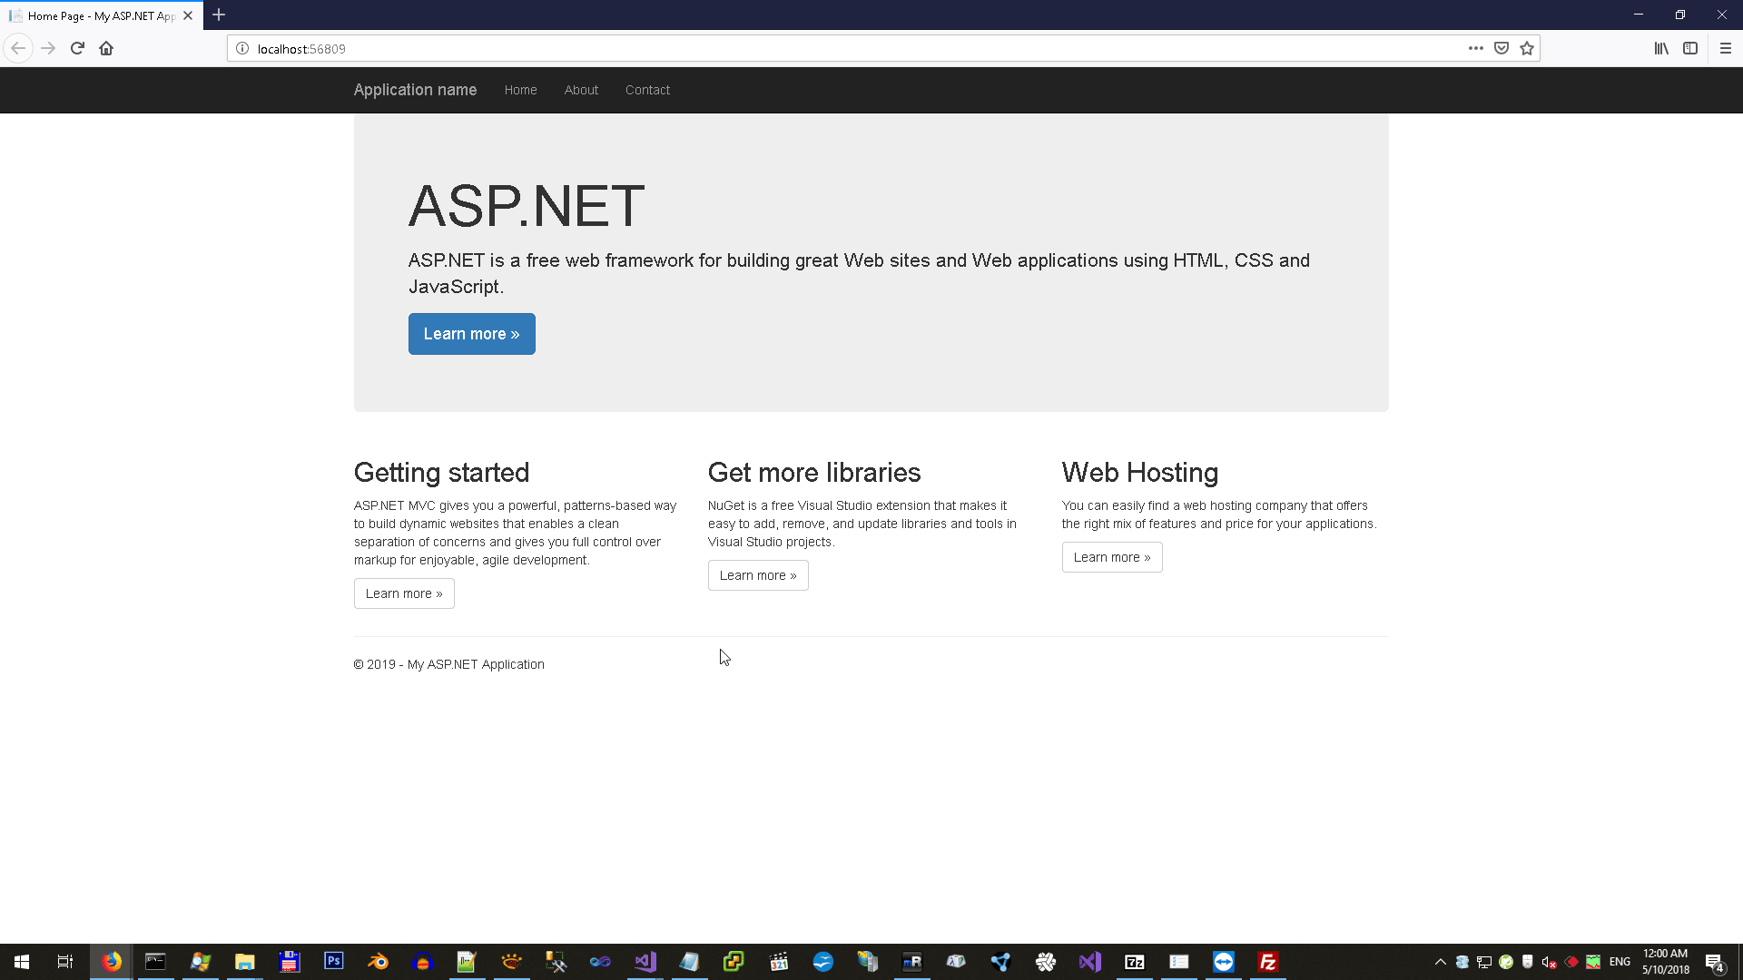Reload the current page
Image resolution: width=1743 pixels, height=980 pixels.
(77, 48)
